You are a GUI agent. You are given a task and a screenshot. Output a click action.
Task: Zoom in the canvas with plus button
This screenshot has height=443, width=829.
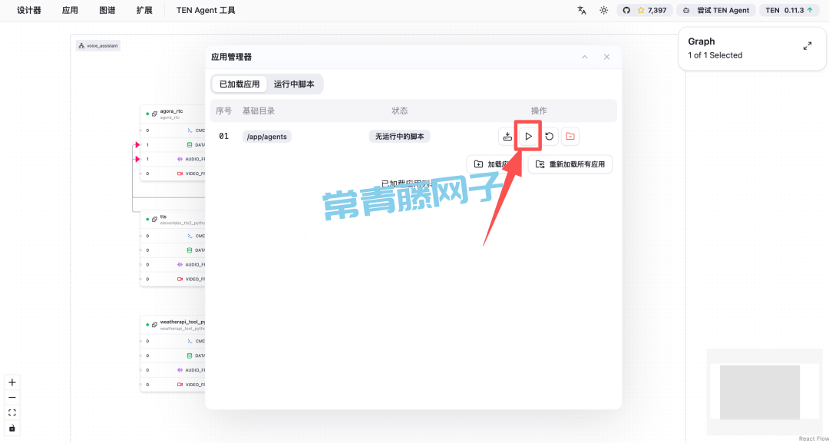(12, 383)
